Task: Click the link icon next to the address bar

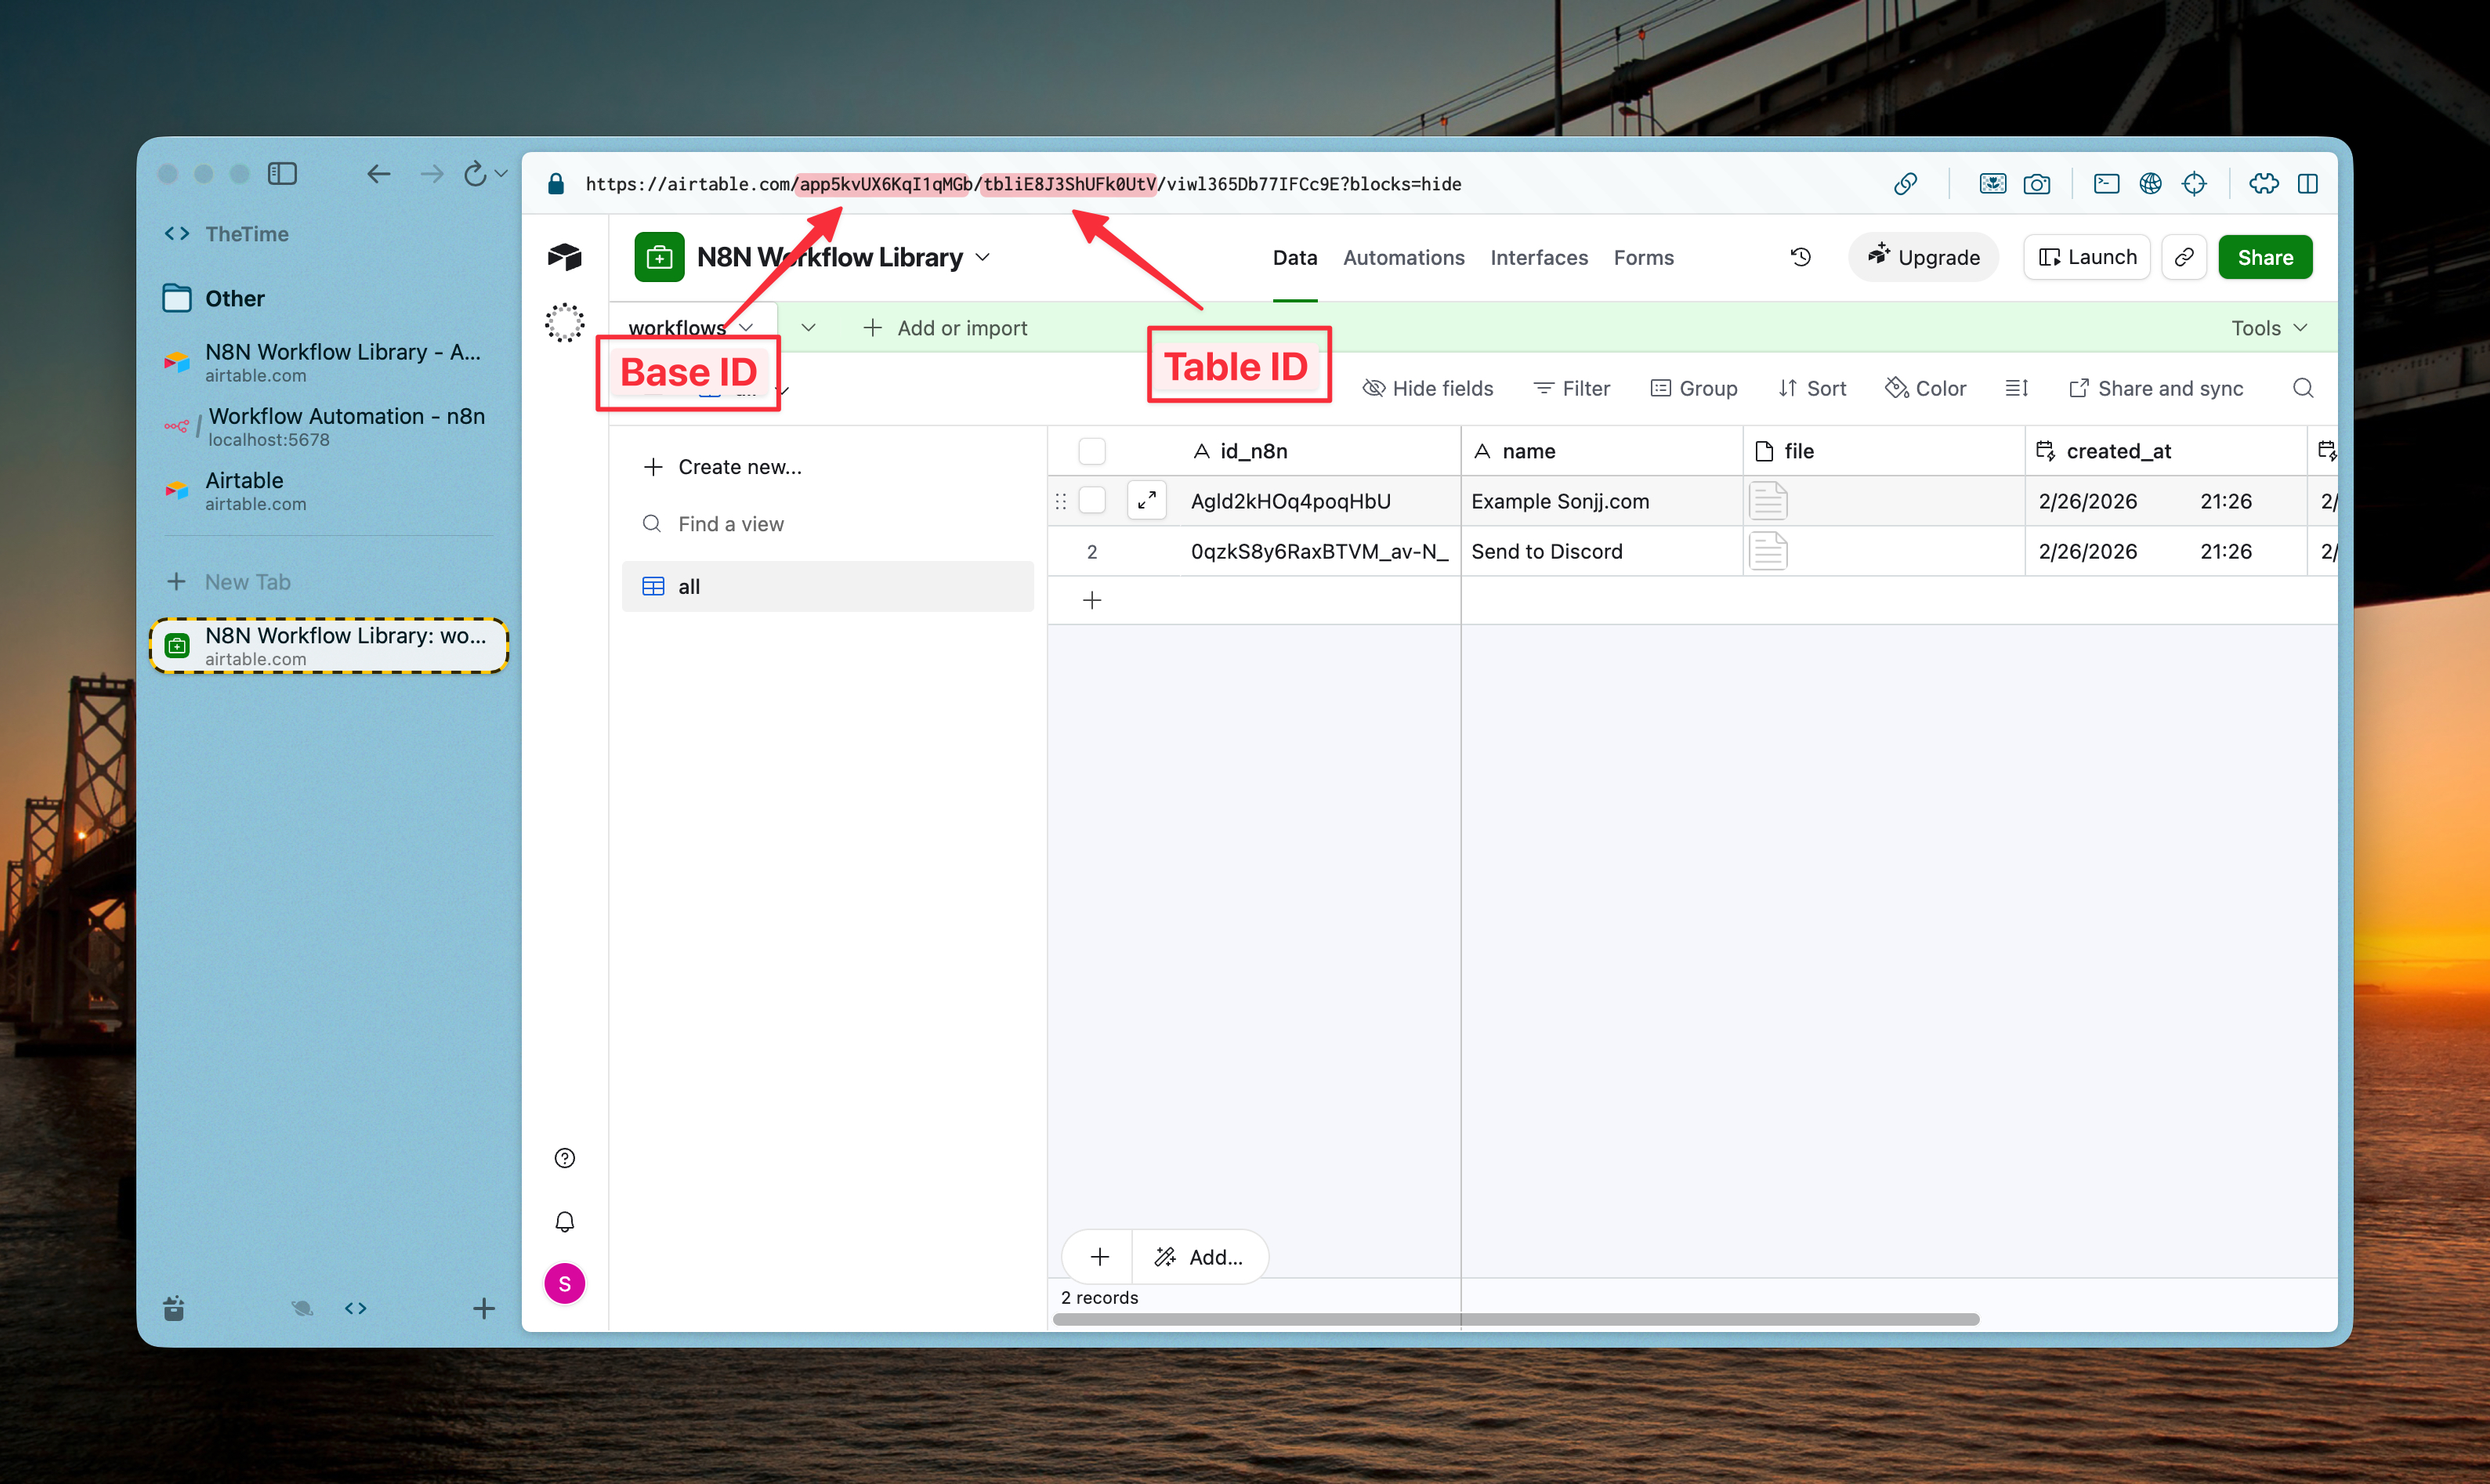Action: (x=1904, y=184)
